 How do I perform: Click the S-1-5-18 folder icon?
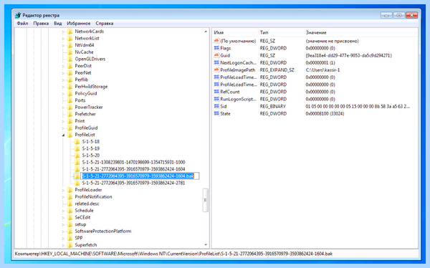pyautogui.click(x=77, y=142)
